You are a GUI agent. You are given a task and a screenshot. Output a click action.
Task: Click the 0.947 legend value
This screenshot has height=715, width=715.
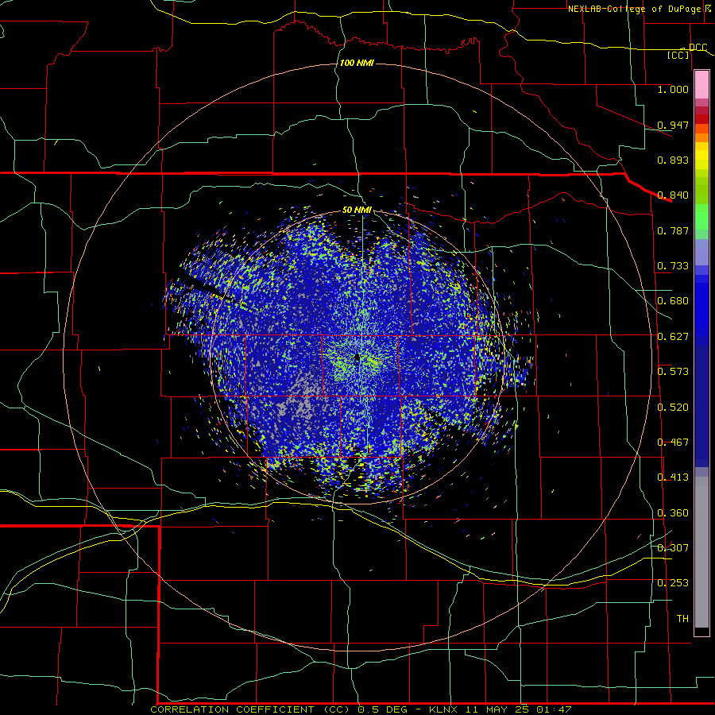point(673,125)
